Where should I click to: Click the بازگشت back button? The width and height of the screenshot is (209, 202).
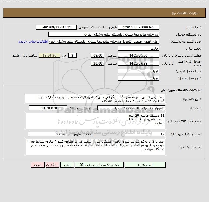[x=52, y=165]
